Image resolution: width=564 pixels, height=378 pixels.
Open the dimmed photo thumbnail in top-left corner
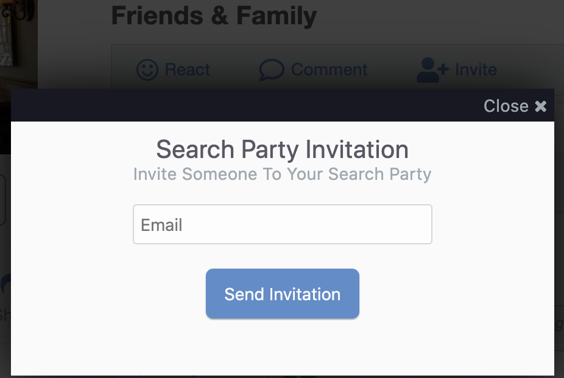click(x=19, y=43)
